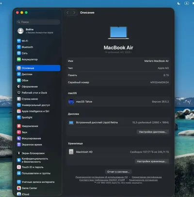
Task: Open the Экран блокировки icon
Action: [19, 153]
